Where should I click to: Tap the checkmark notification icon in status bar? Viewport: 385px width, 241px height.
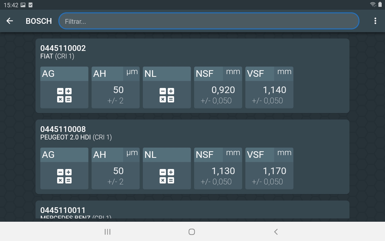[30, 5]
